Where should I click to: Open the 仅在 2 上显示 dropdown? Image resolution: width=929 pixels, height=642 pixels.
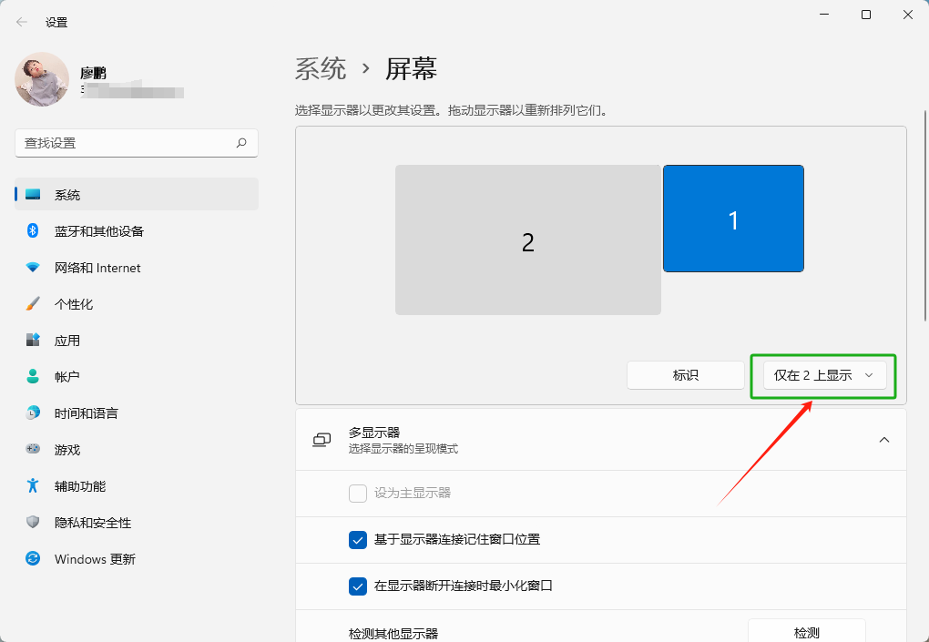pyautogui.click(x=822, y=374)
